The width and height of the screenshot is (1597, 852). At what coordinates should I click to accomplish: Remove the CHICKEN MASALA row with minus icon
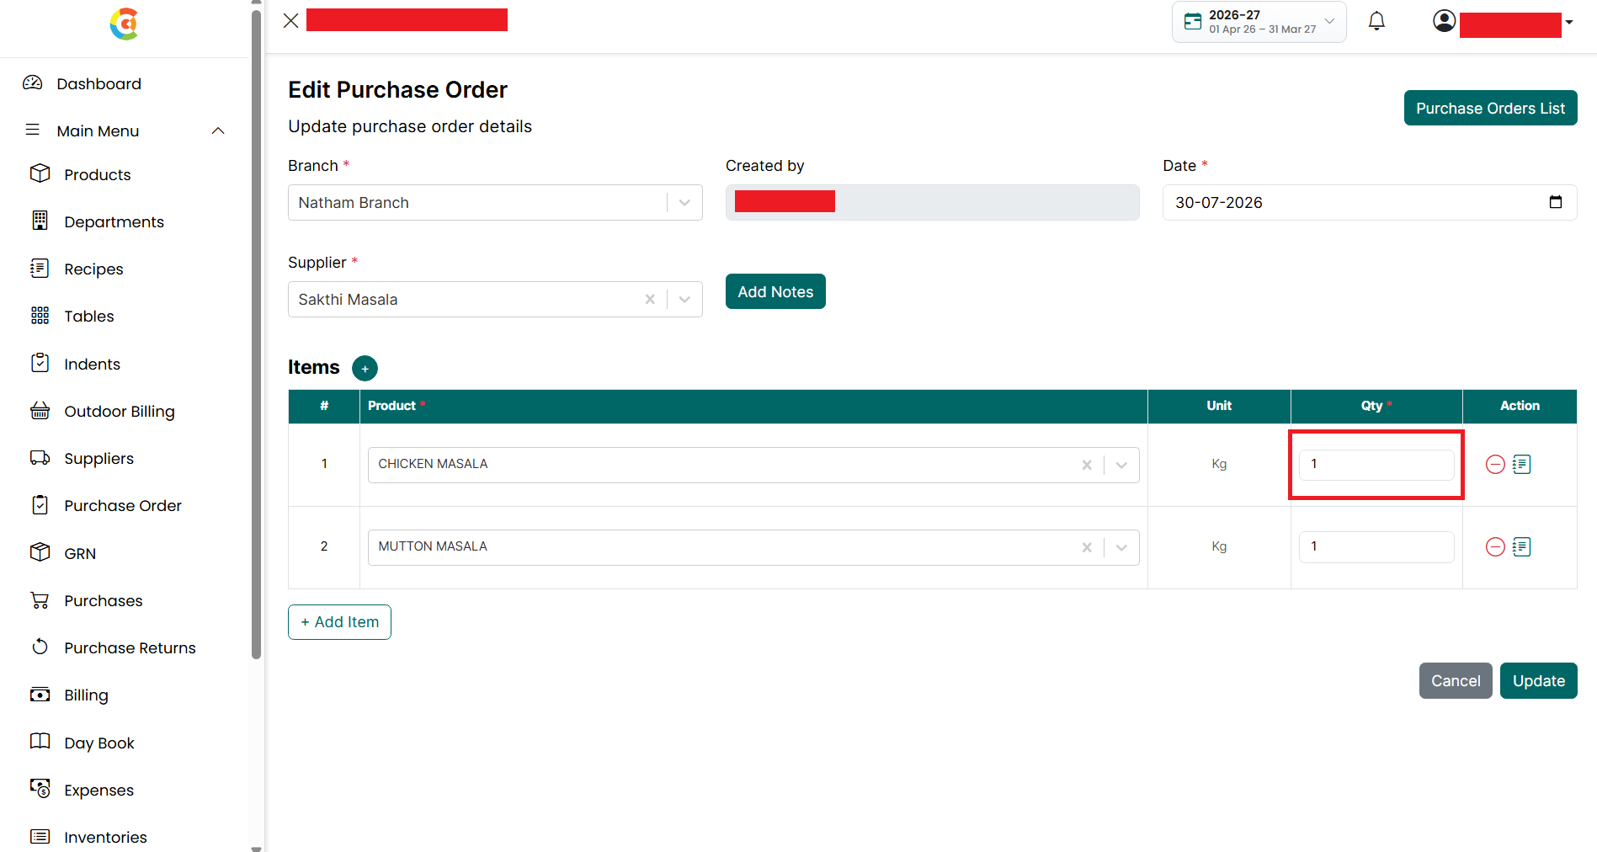point(1494,464)
